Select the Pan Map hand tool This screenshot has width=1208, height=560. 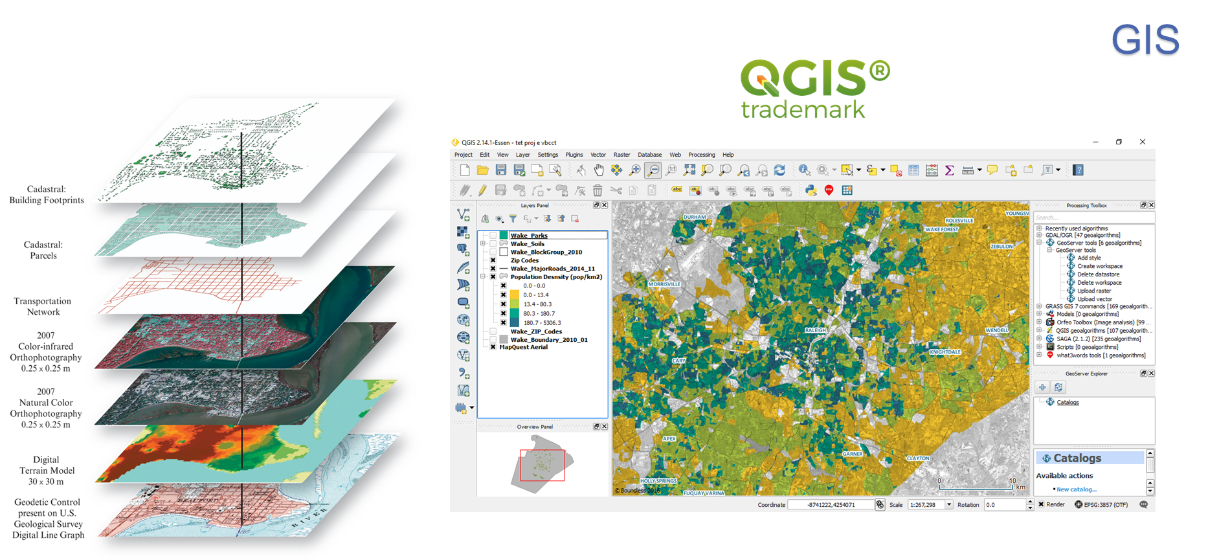[x=599, y=170]
